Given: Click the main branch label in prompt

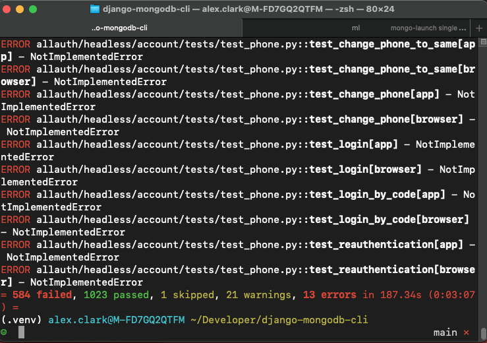Looking at the screenshot, I should [445, 332].
